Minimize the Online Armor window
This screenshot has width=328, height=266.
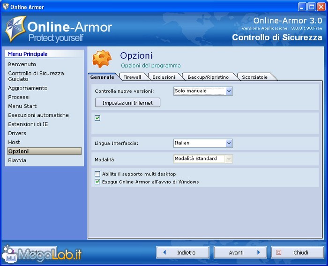(302, 7)
